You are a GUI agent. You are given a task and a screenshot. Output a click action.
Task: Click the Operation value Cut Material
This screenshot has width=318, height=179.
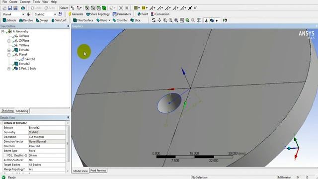click(x=47, y=137)
